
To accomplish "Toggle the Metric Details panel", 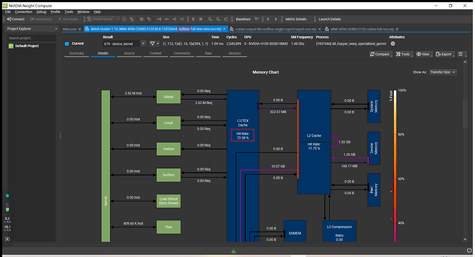I will (295, 19).
